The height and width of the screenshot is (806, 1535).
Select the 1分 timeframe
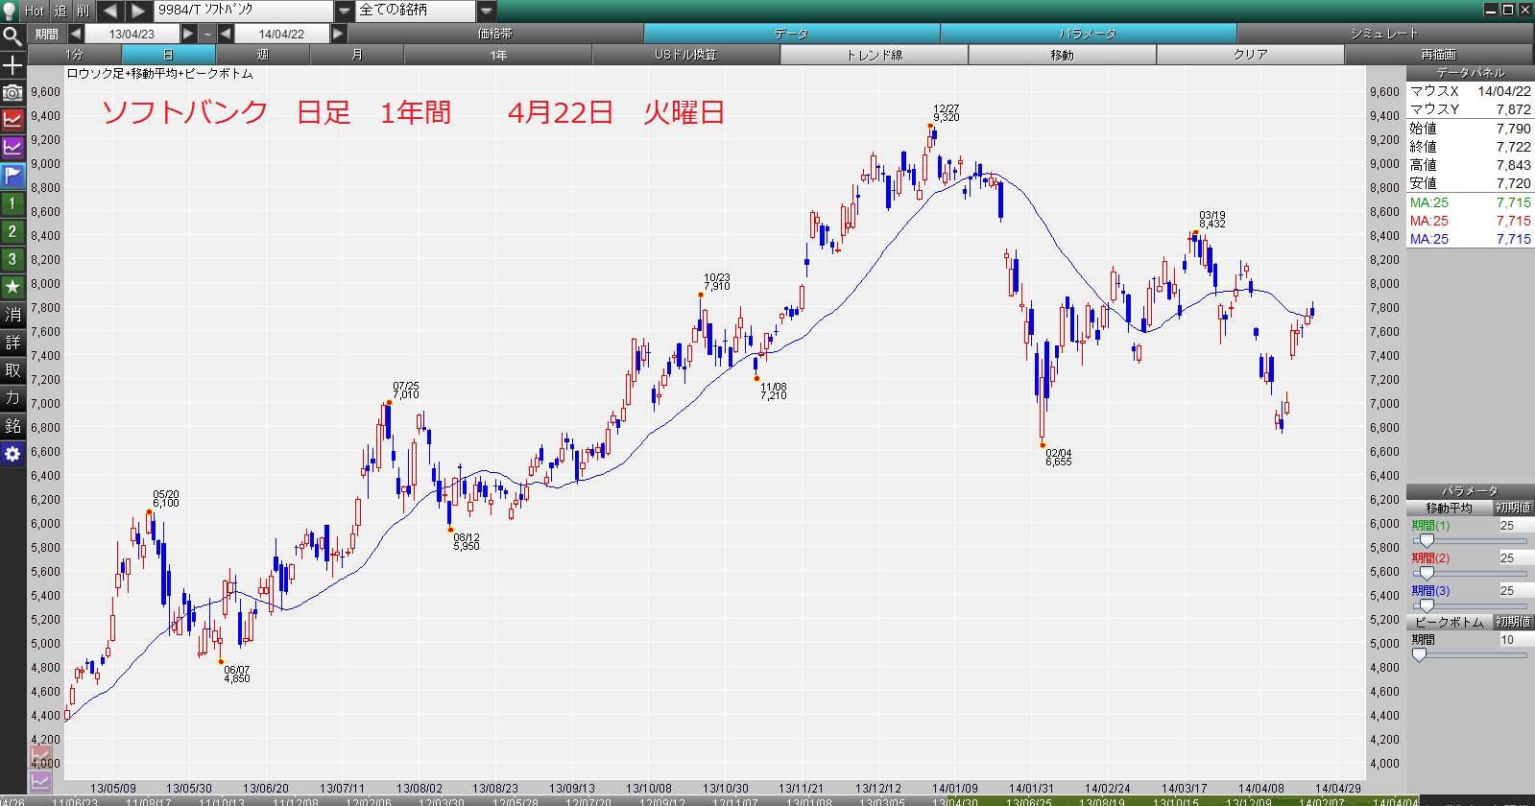pyautogui.click(x=75, y=55)
